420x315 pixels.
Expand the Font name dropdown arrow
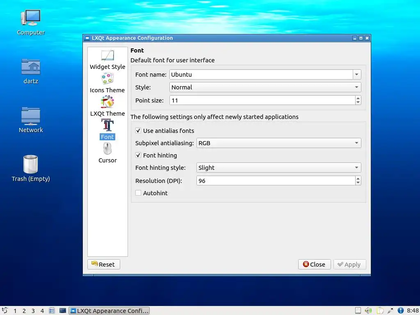click(357, 75)
